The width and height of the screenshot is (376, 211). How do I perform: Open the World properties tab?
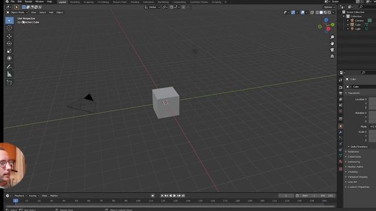click(x=341, y=111)
